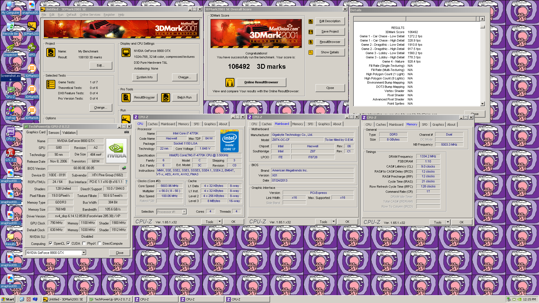Screen dimensions: 539x303
Task: Click the GPU-Z screenshot camera icon
Action: (x=127, y=132)
